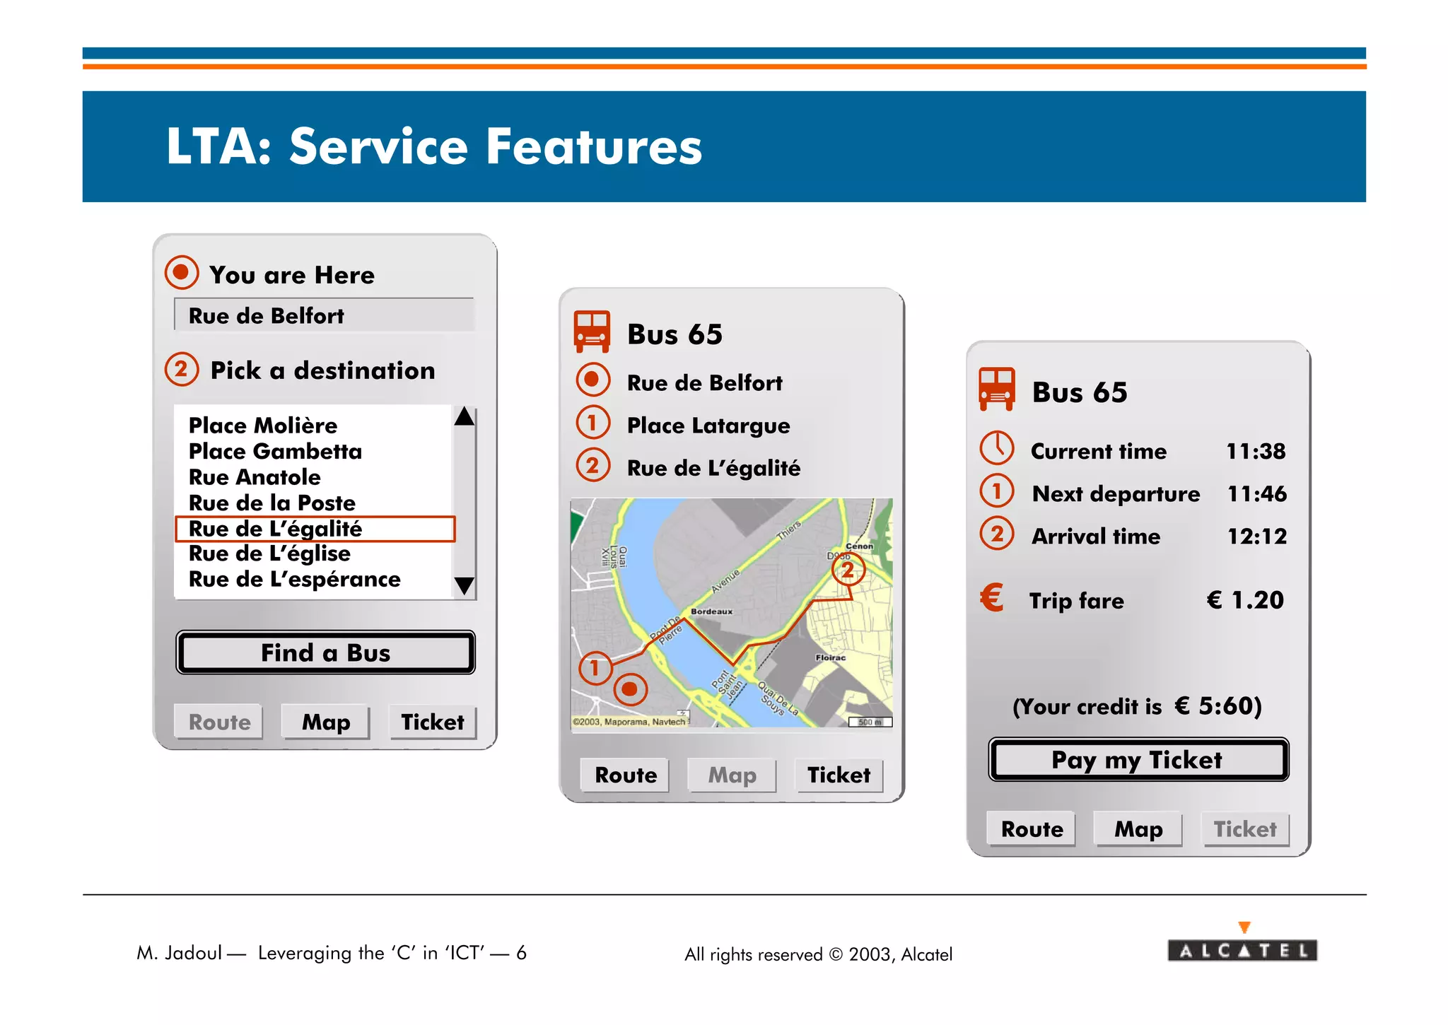
Task: Click the origin marker beside Rue de Belfort
Action: pyautogui.click(x=592, y=380)
